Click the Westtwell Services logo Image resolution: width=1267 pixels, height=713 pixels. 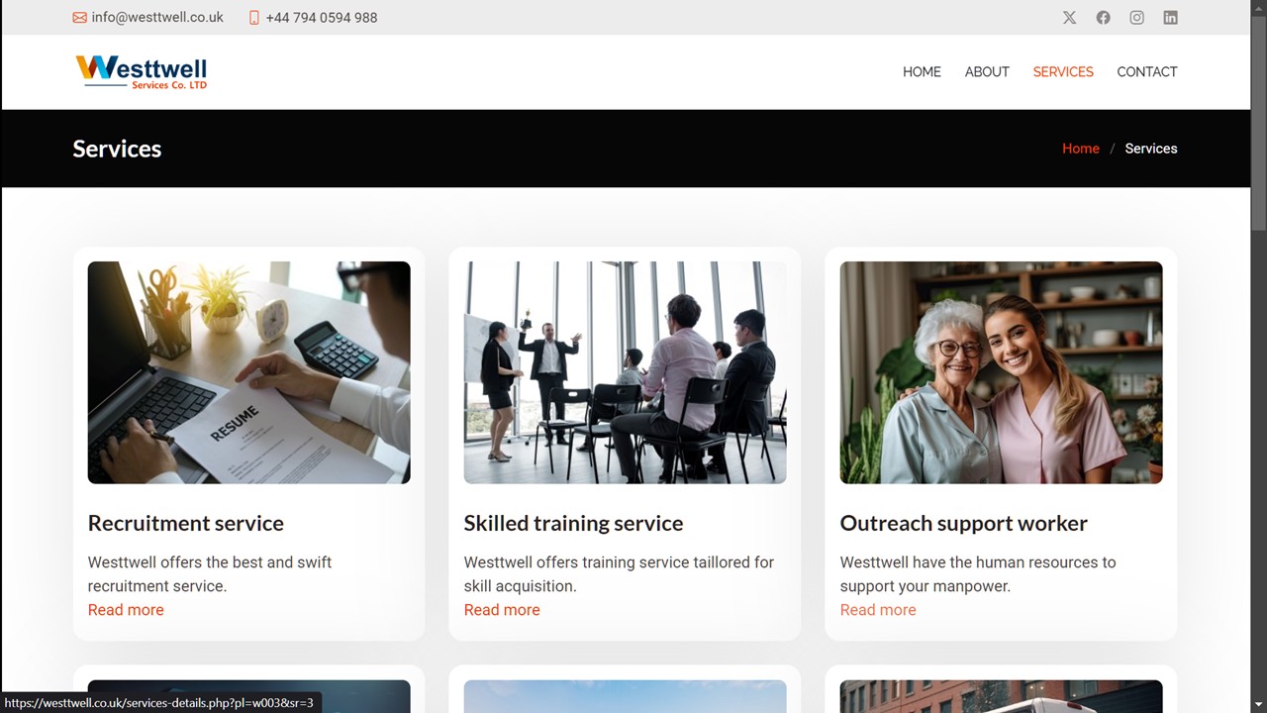click(x=141, y=72)
